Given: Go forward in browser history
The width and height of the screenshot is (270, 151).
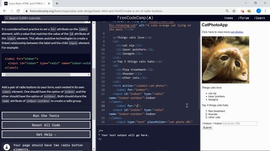Looking at the screenshot, I should coord(11,11).
